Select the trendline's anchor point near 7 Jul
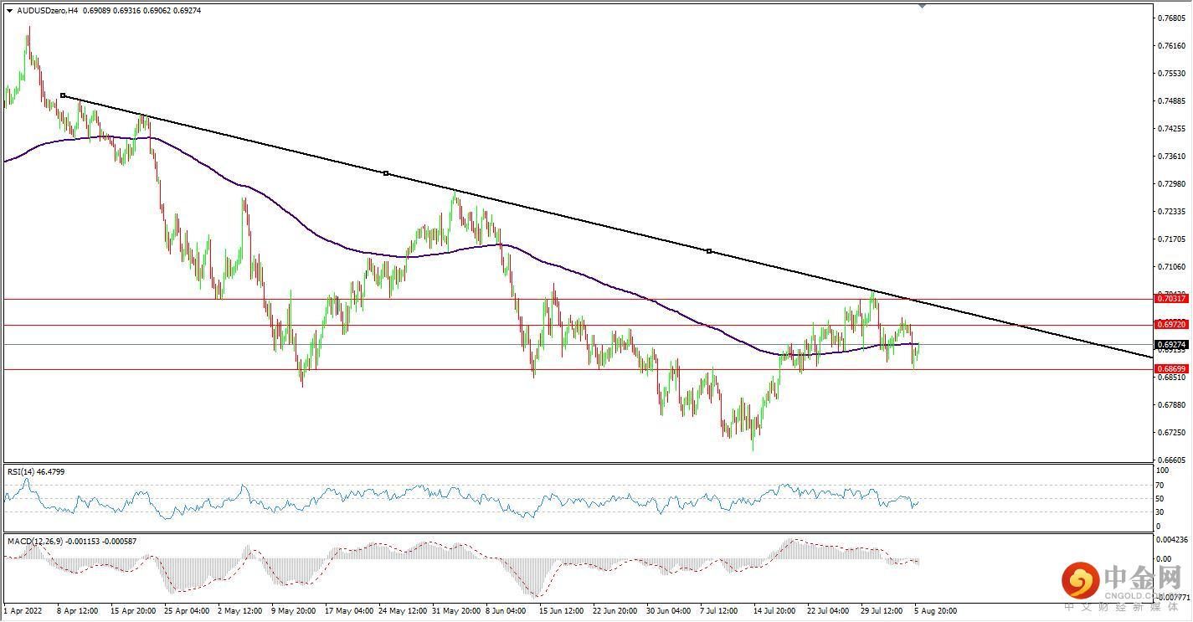This screenshot has width=1193, height=622. [709, 251]
